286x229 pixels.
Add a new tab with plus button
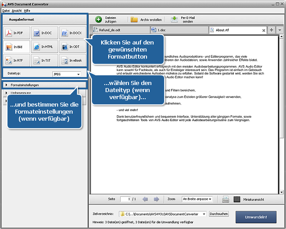pos(271,30)
